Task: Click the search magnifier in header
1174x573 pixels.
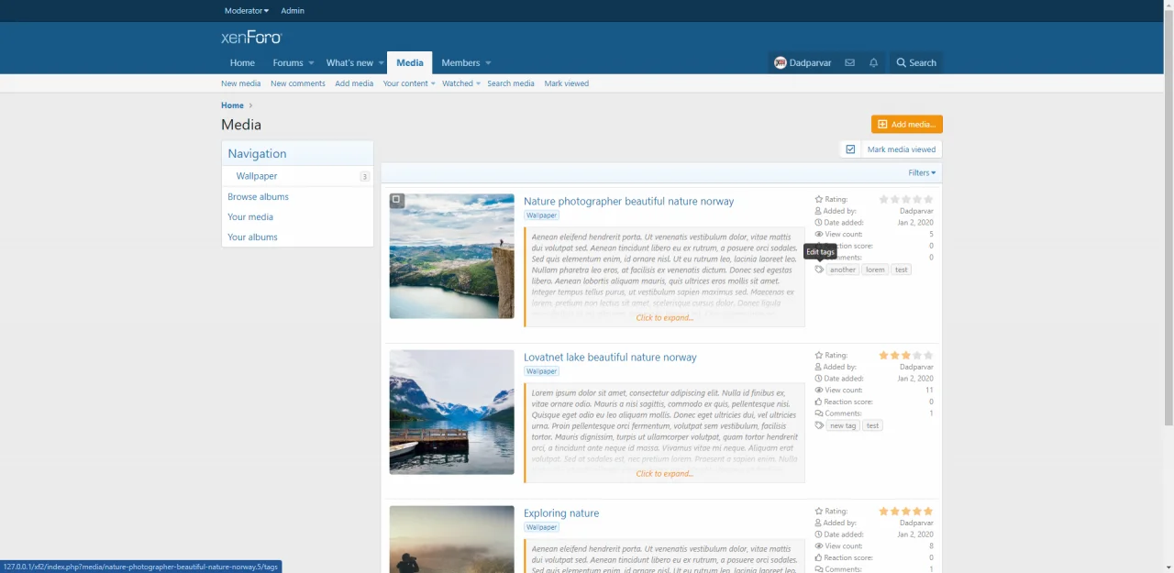Action: coord(901,62)
